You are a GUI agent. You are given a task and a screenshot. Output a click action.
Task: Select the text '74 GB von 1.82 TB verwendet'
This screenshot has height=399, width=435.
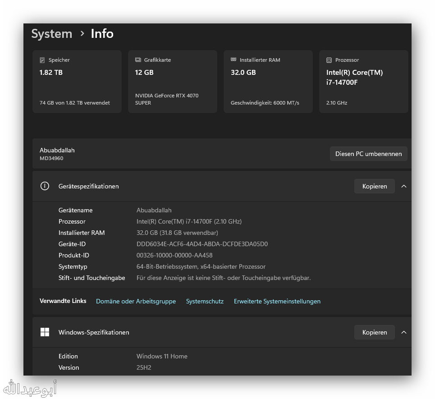coord(75,103)
